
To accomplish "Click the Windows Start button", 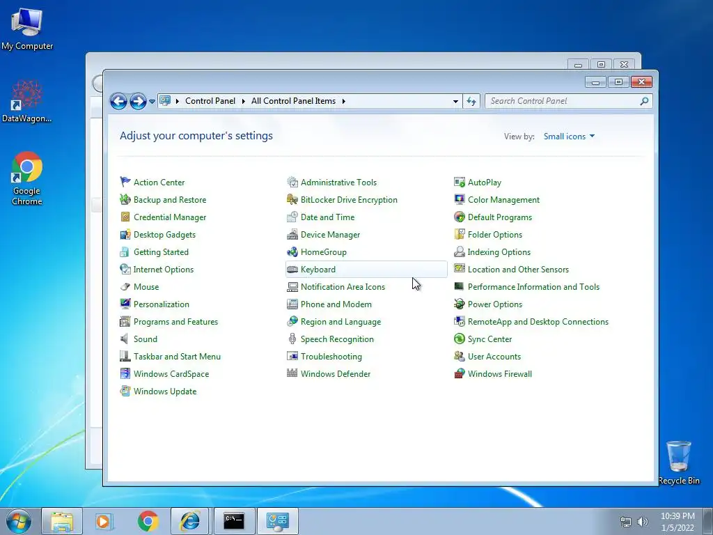I will click(19, 521).
